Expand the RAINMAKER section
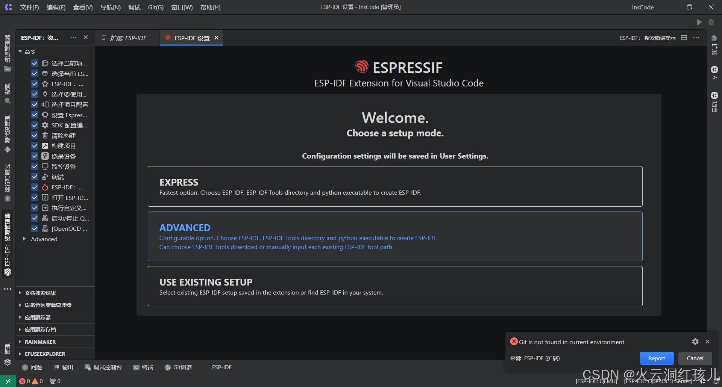Screen dimensions: 722x387 (55, 342)
